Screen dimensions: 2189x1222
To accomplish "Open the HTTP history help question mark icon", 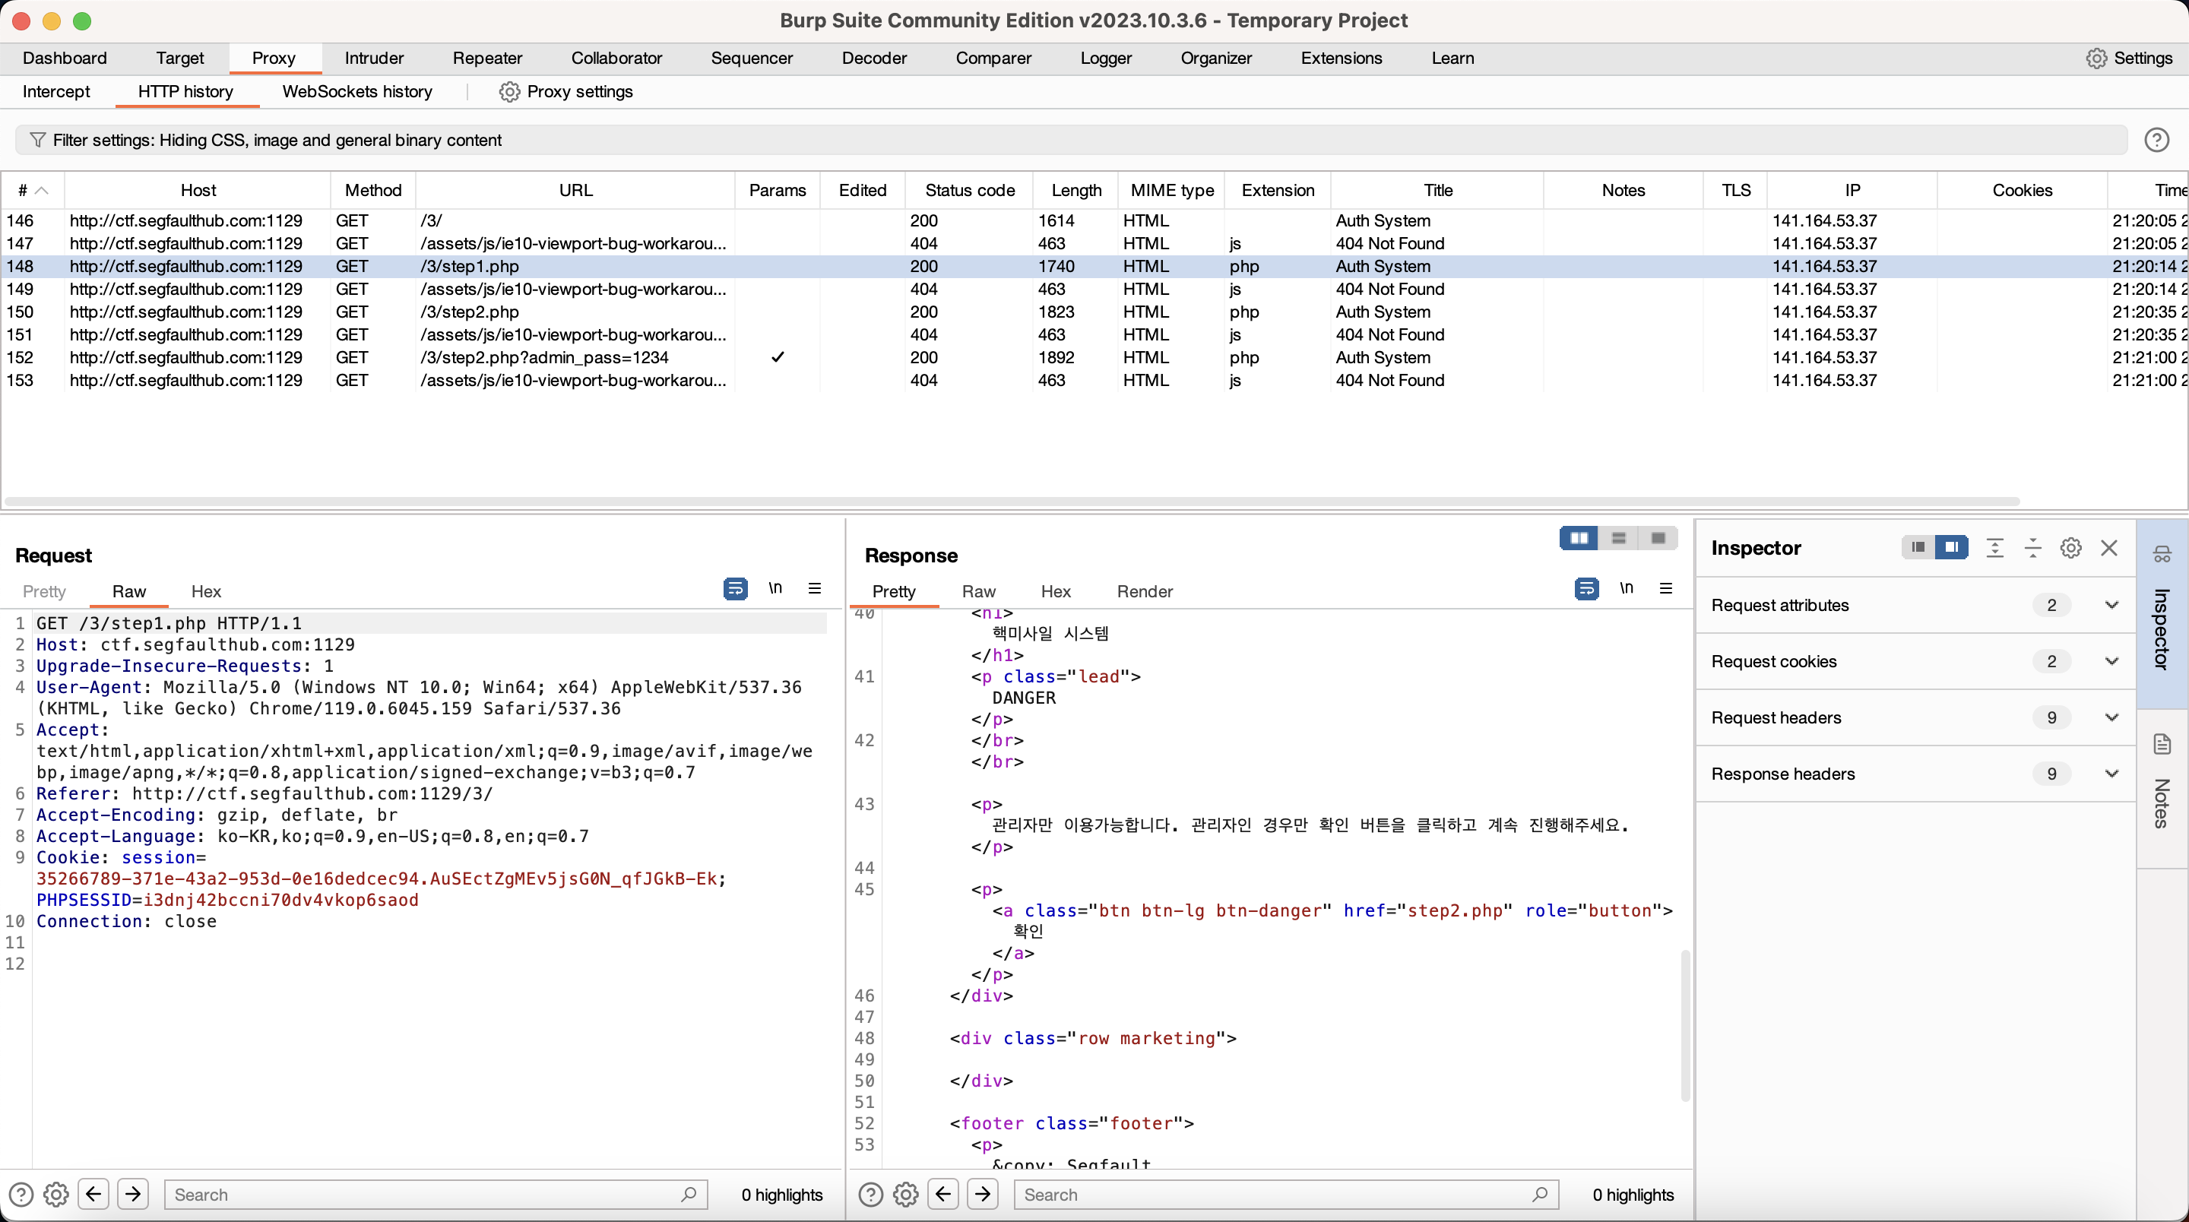I will pyautogui.click(x=2156, y=139).
